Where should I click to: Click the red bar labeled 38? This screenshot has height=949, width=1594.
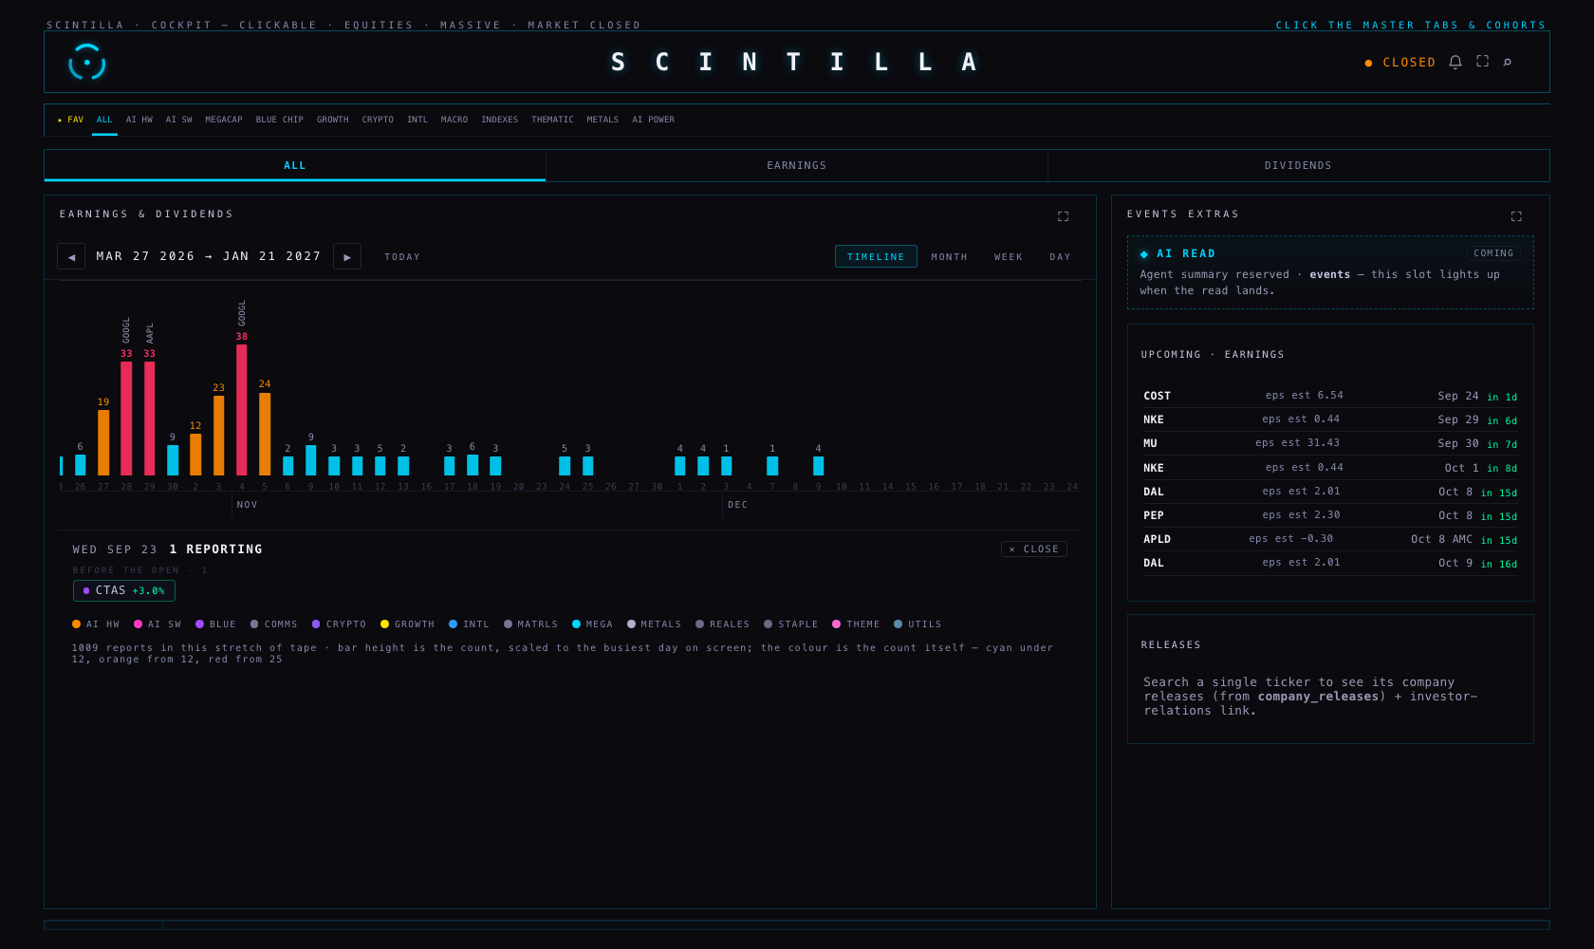(242, 409)
